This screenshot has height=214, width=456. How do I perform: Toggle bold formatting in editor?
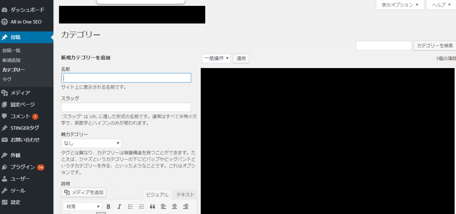[x=109, y=207]
